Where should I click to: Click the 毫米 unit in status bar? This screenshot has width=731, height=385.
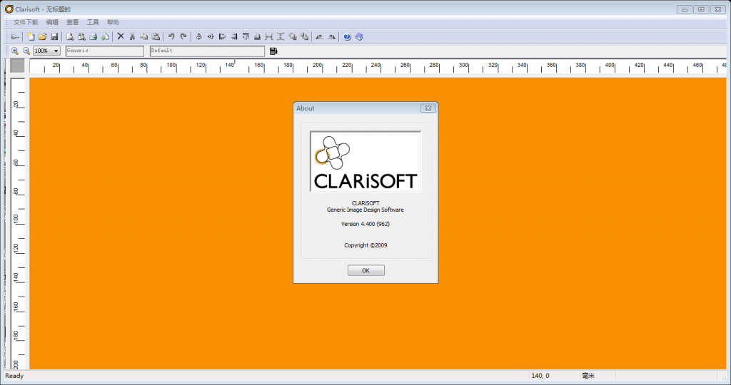pyautogui.click(x=588, y=376)
